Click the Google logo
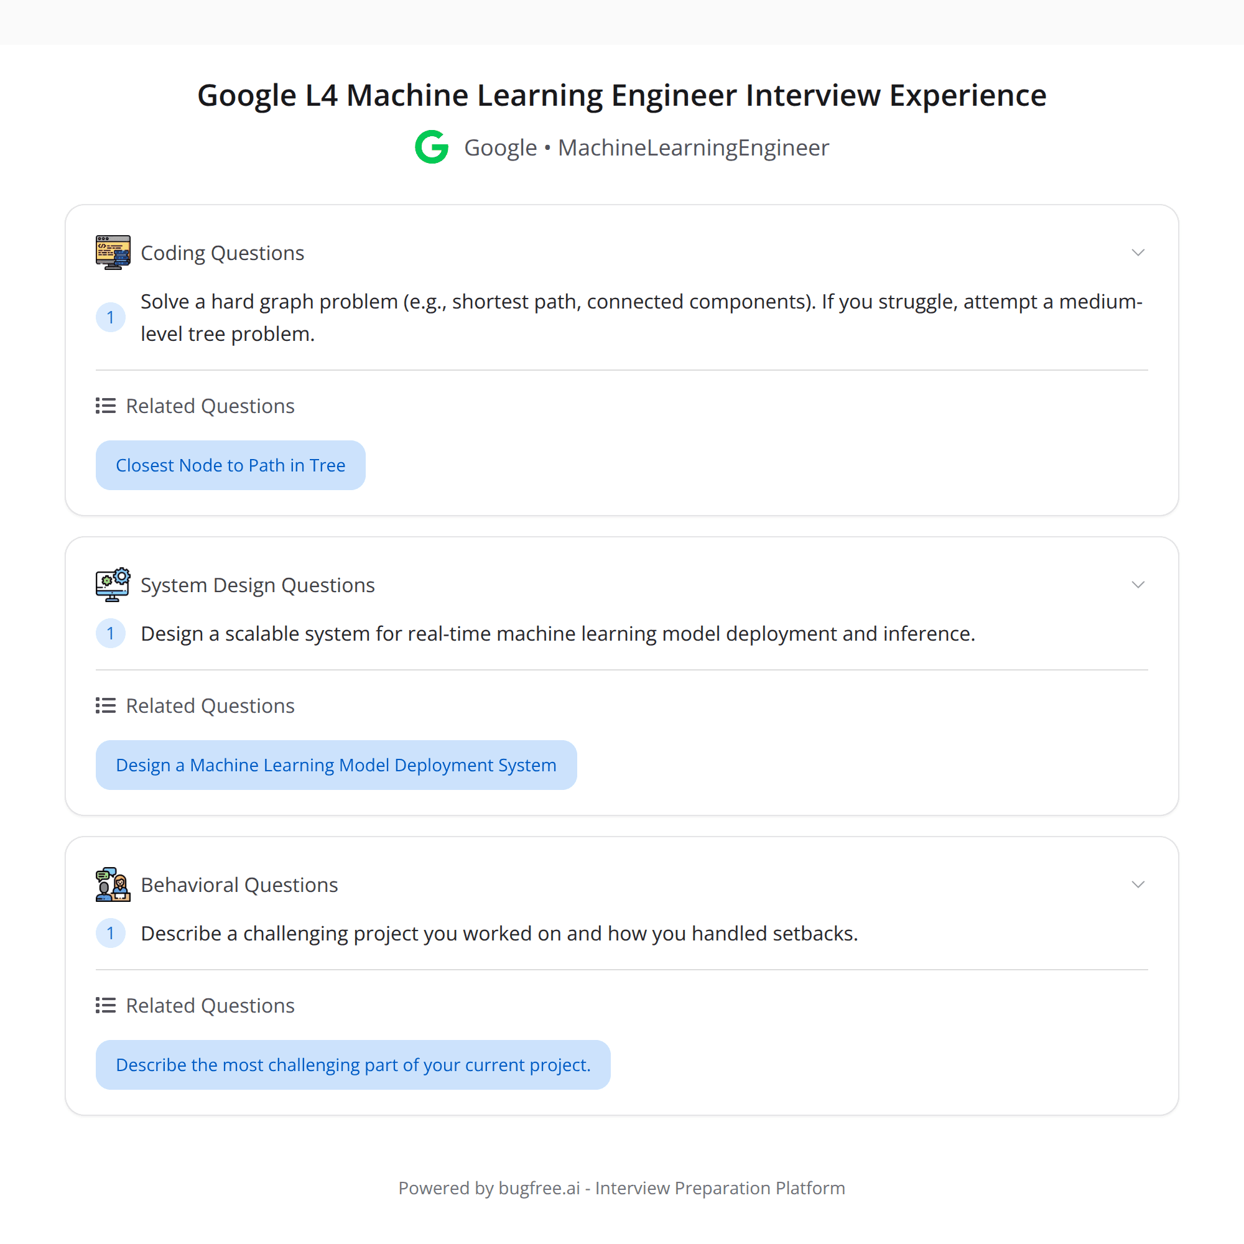 431,147
